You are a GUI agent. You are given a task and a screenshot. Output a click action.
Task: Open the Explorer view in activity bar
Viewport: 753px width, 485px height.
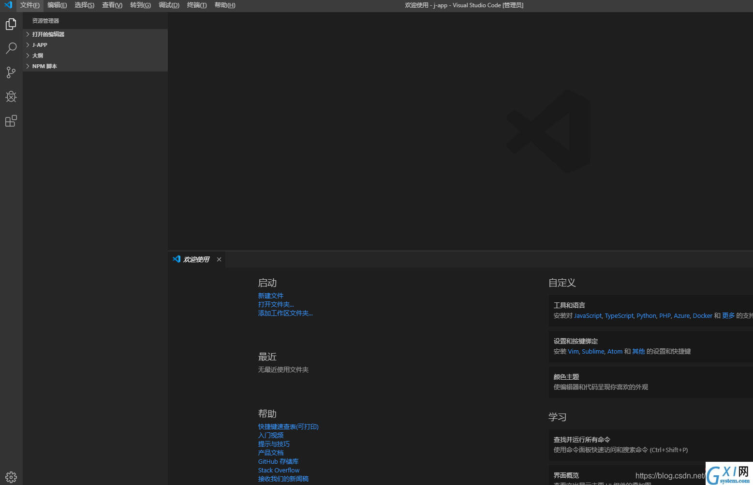pos(11,24)
